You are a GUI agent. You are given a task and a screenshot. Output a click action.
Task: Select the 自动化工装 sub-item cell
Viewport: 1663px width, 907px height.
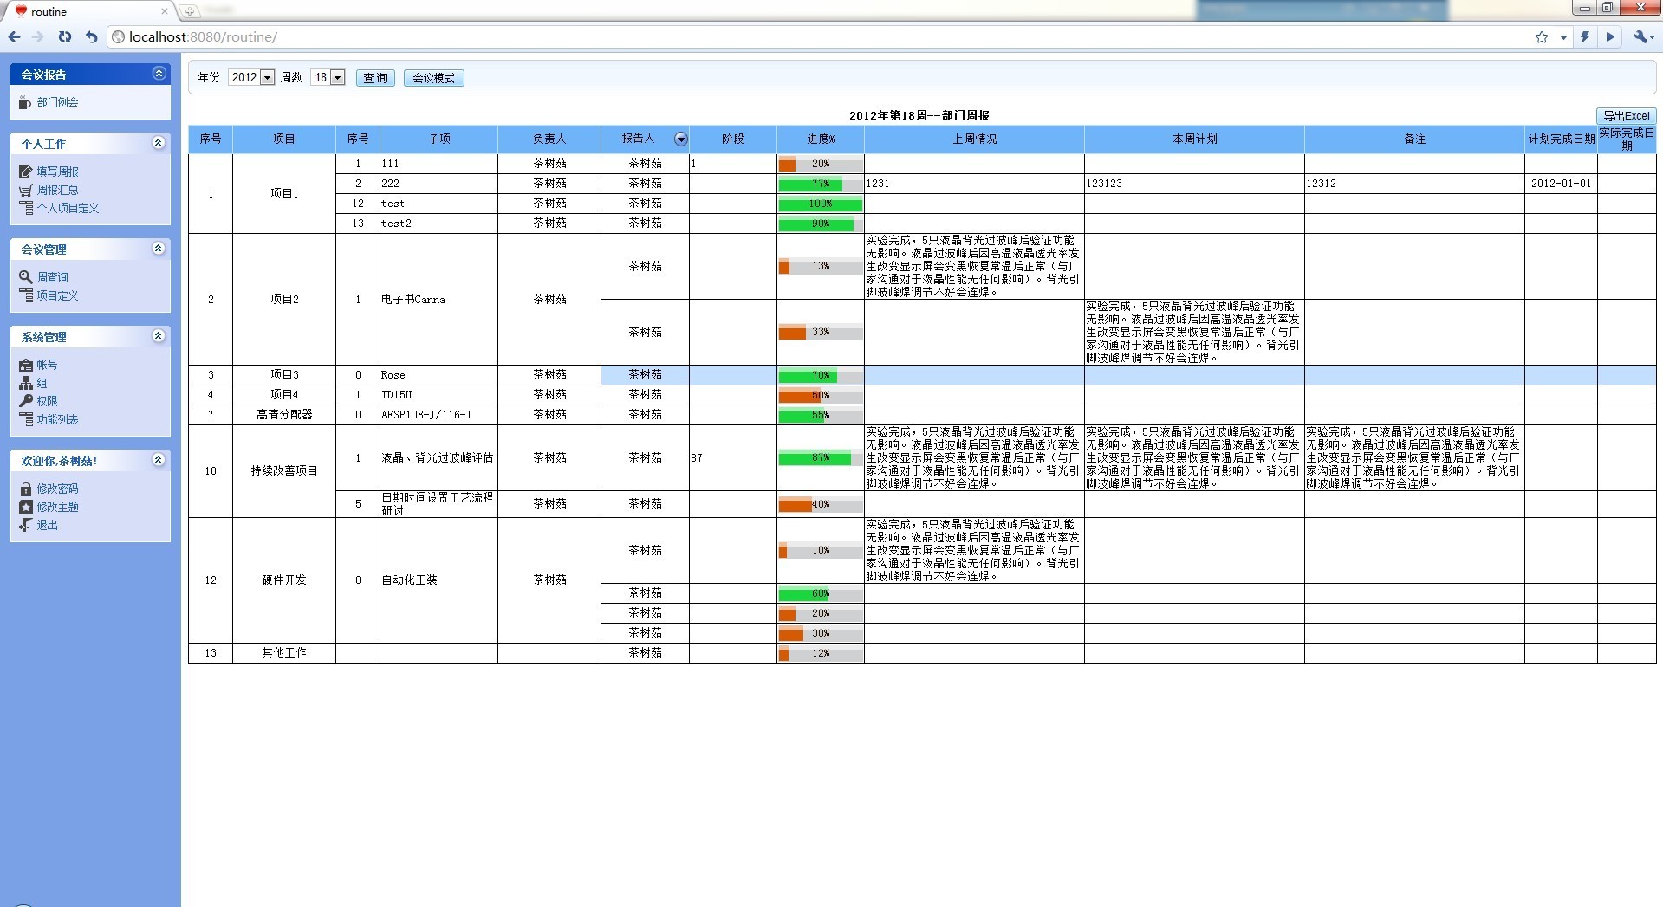click(x=438, y=580)
